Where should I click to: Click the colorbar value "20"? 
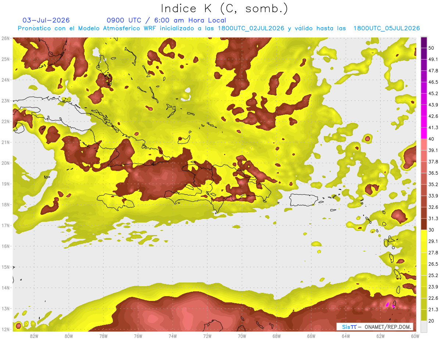pyautogui.click(x=432, y=320)
